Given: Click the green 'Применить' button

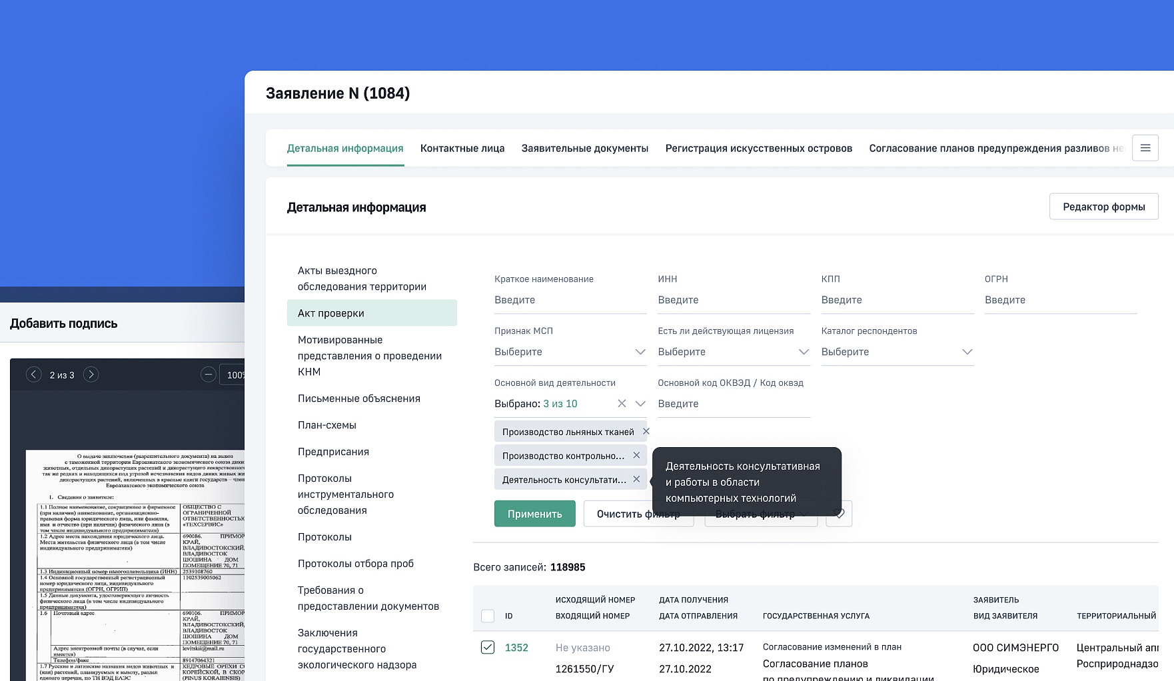Looking at the screenshot, I should (534, 513).
